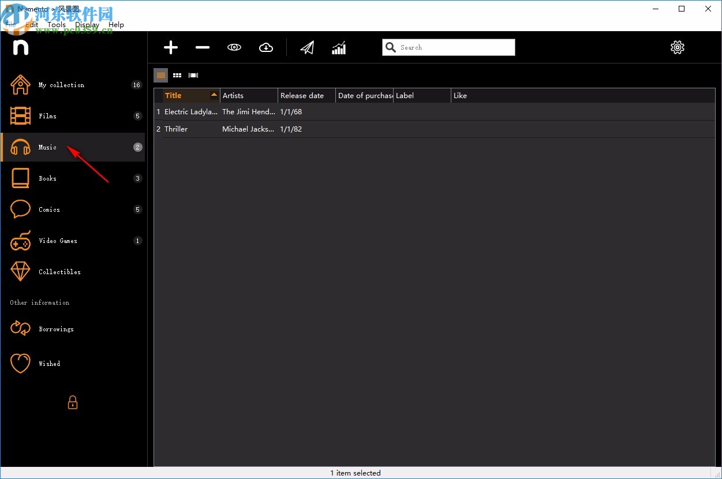Open the Films category

47,116
